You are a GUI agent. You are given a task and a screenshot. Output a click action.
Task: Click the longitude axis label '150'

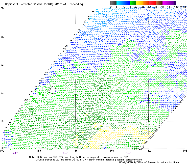pos(2,151)
